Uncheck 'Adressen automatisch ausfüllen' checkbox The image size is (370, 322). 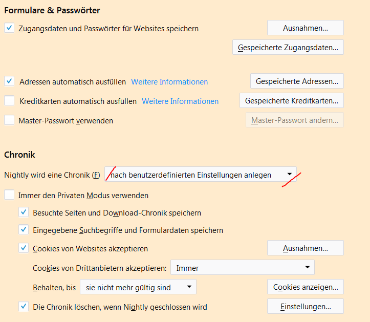(x=9, y=81)
